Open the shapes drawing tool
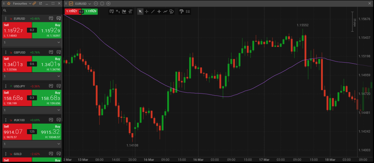The height and width of the screenshot is (163, 374). tap(172, 11)
